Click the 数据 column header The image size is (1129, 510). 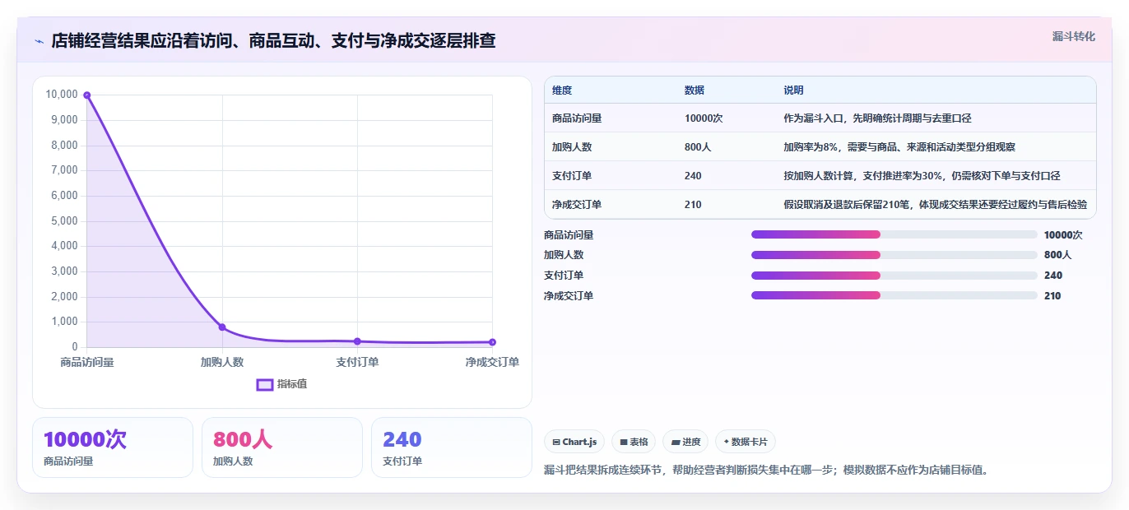(x=695, y=90)
